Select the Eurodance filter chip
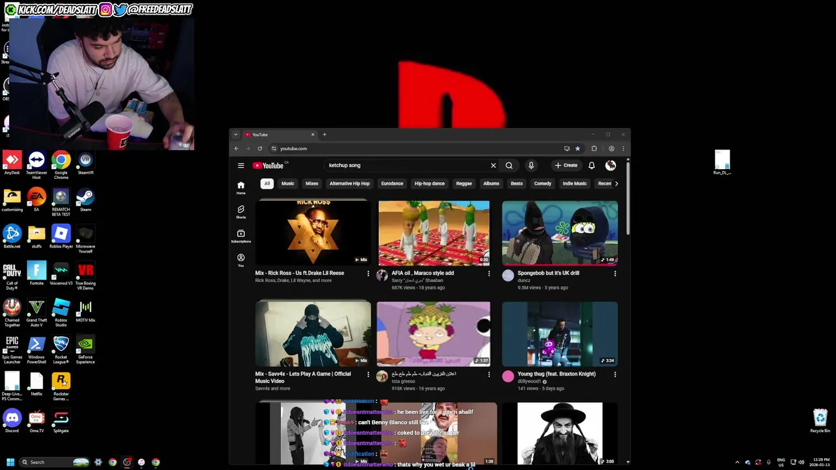 [392, 183]
